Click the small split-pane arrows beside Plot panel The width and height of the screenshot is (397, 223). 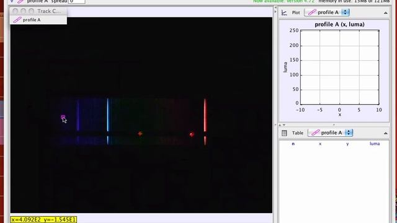click(x=275, y=10)
